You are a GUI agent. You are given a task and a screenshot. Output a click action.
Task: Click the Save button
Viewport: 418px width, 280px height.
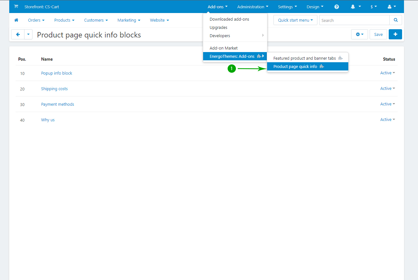(378, 34)
